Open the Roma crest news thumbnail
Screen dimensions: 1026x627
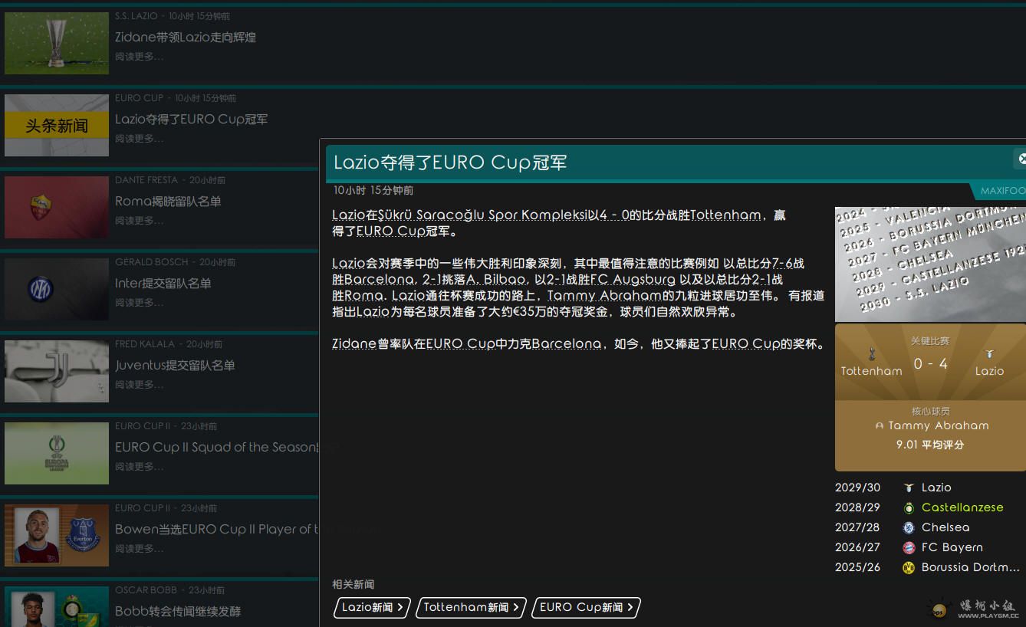pyautogui.click(x=57, y=207)
